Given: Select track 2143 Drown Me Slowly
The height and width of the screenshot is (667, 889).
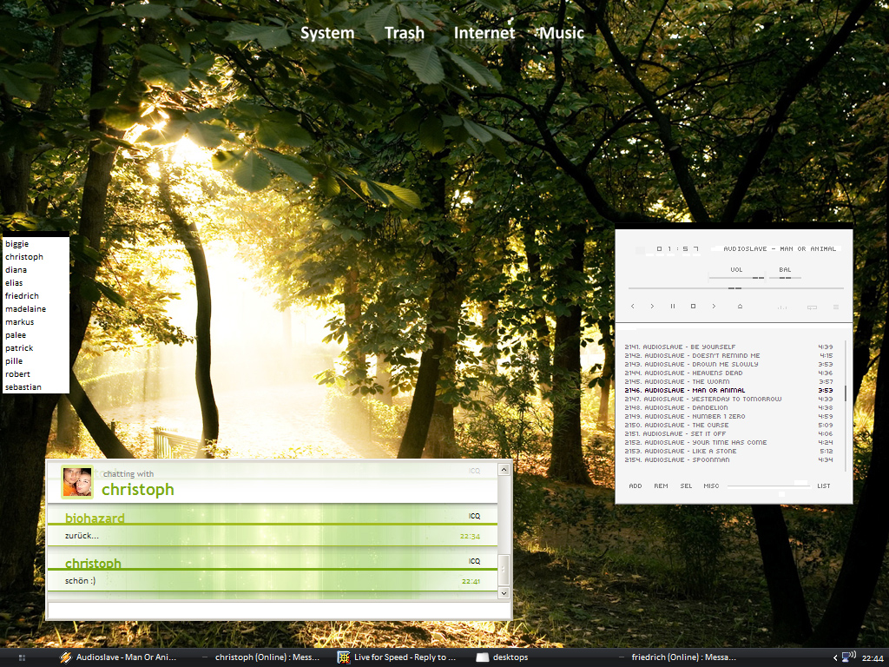Looking at the screenshot, I should (728, 364).
